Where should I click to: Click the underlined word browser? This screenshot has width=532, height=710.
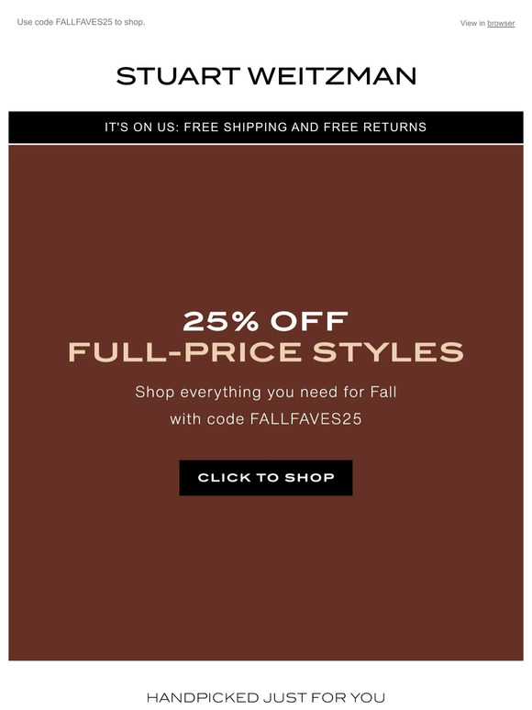pos(501,23)
